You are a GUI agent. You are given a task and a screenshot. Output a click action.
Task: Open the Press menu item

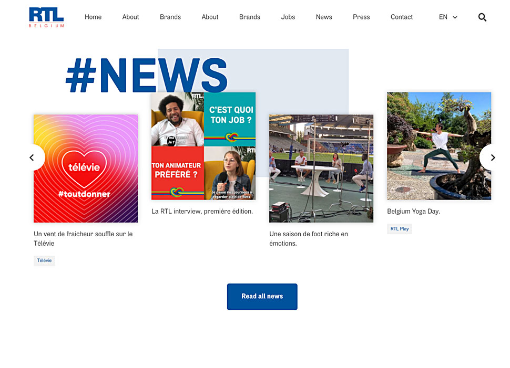point(361,17)
